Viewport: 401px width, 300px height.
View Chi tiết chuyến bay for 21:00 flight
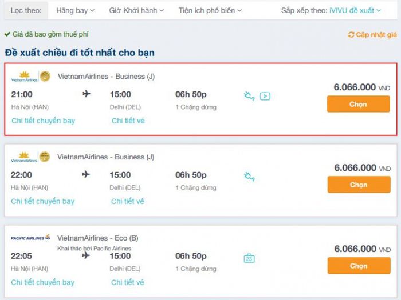43,121
